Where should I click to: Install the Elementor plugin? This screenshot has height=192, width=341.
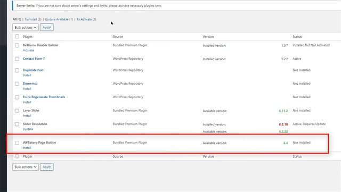[27, 89]
